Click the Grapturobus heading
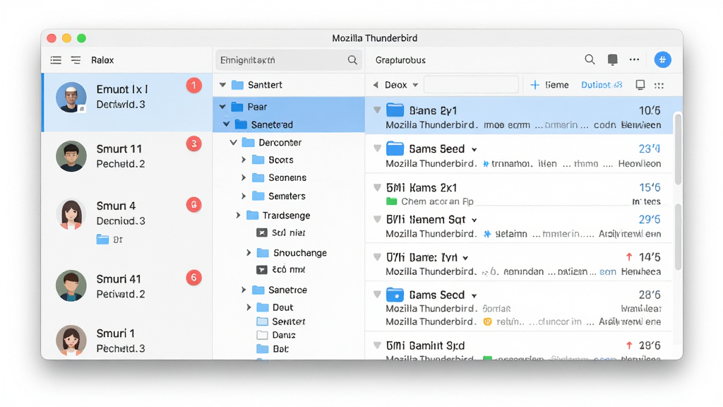723x407 pixels. pos(400,60)
